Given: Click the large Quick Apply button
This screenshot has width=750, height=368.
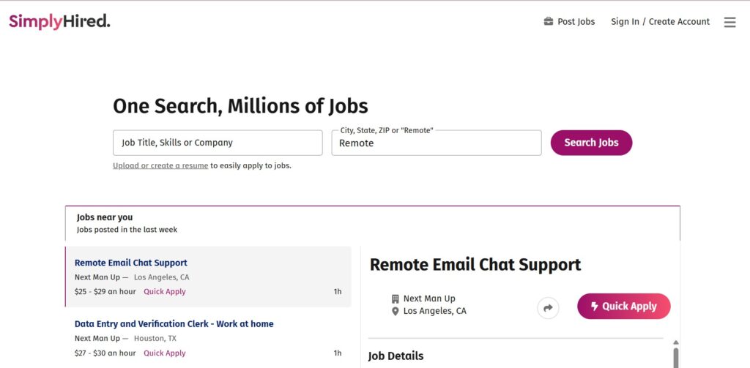Looking at the screenshot, I should (x=624, y=307).
